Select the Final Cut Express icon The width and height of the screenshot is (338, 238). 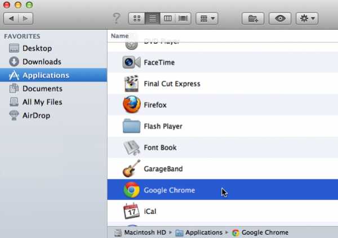point(131,84)
